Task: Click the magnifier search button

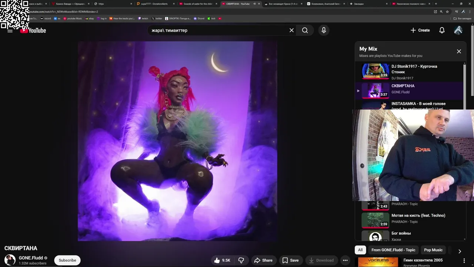Action: pos(305,30)
